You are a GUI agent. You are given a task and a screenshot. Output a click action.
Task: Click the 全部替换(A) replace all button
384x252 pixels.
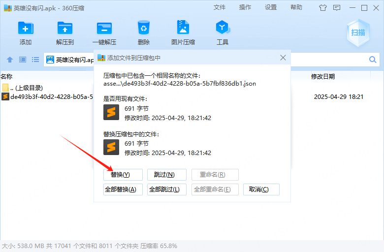pos(123,189)
